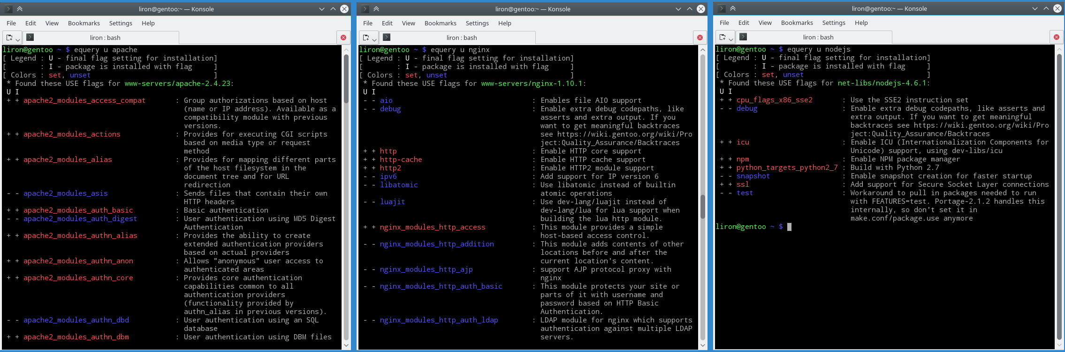Close the current tab in the nodejs window
Screen dimensions: 1065x352
pyautogui.click(x=1057, y=37)
